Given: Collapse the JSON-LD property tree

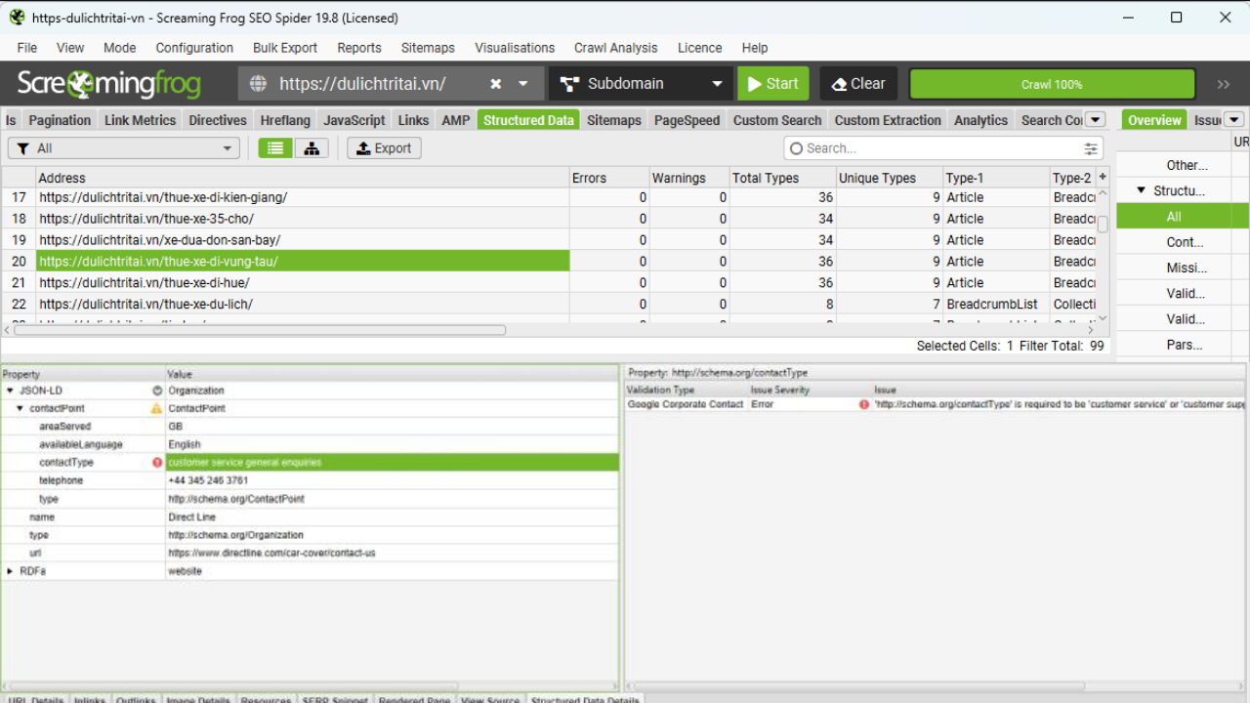Looking at the screenshot, I should pos(10,391).
